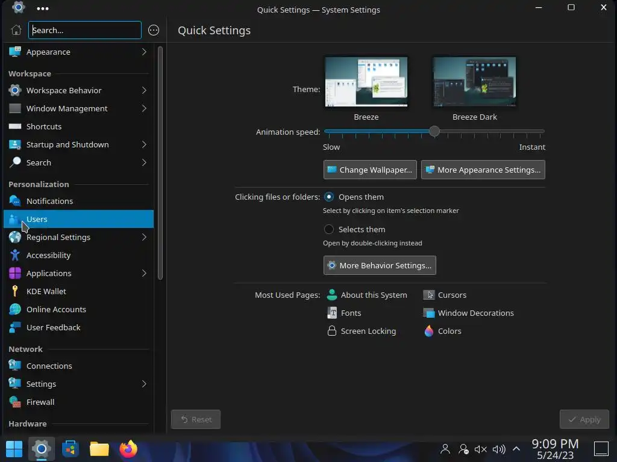Open the Shortcuts settings entry
This screenshot has height=462, width=617.
tap(79, 126)
